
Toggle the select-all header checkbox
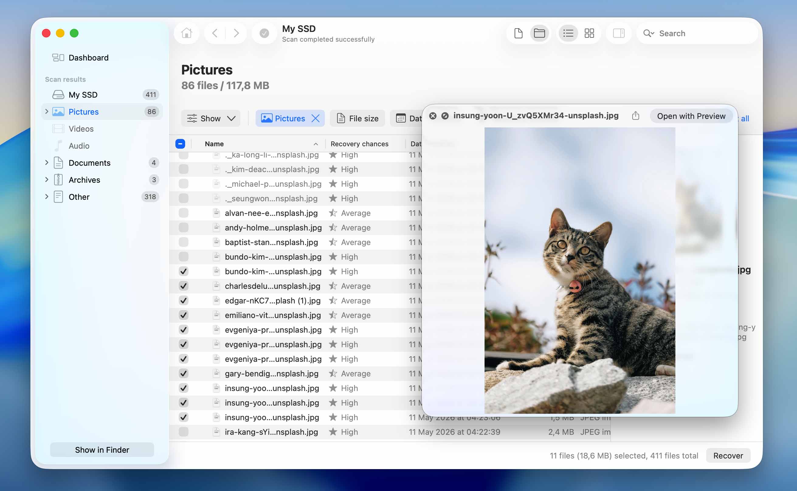[x=180, y=143]
